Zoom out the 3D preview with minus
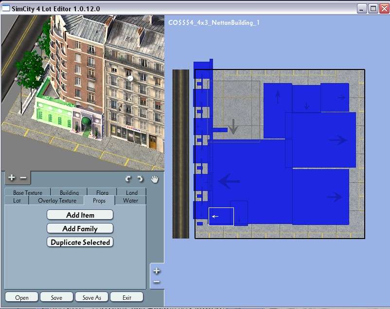The height and width of the screenshot is (309, 390). (x=23, y=177)
